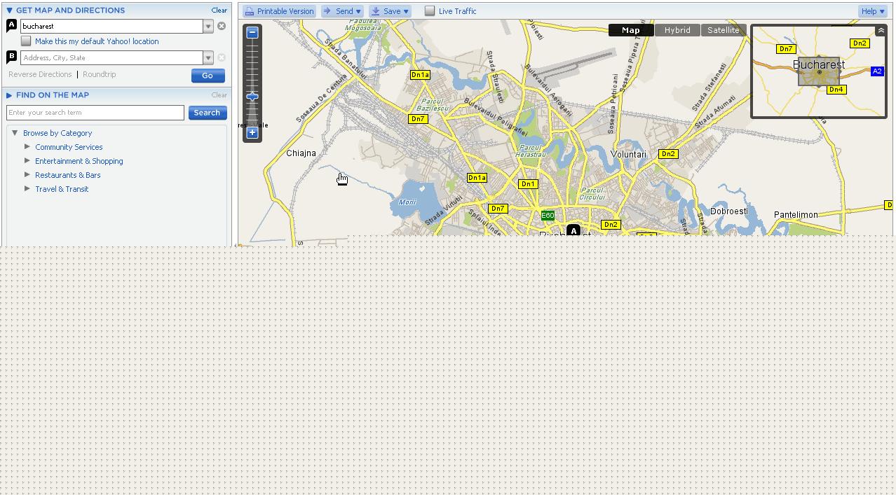The image size is (896, 495).
Task: Open the Save dropdown menu
Action: [390, 11]
